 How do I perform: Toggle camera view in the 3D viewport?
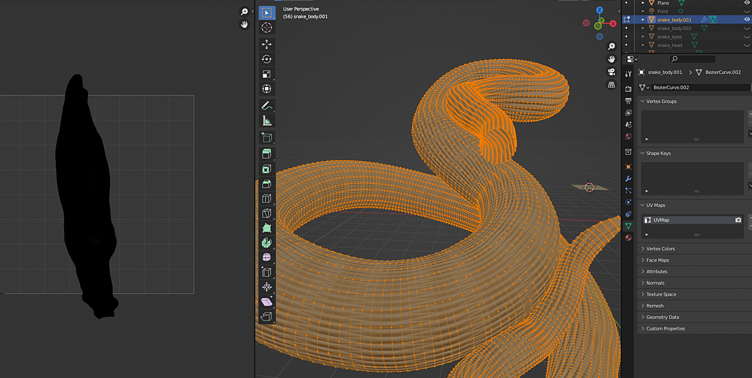pyautogui.click(x=612, y=72)
